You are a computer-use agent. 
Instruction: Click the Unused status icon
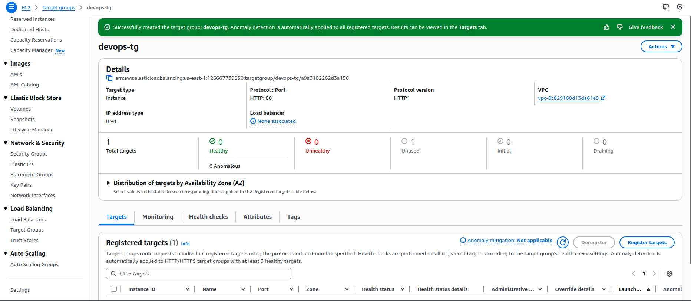(x=404, y=141)
